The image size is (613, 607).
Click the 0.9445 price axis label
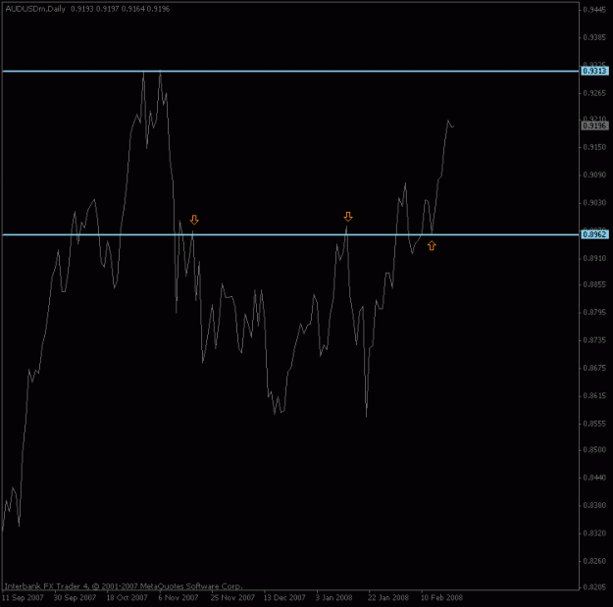point(594,10)
